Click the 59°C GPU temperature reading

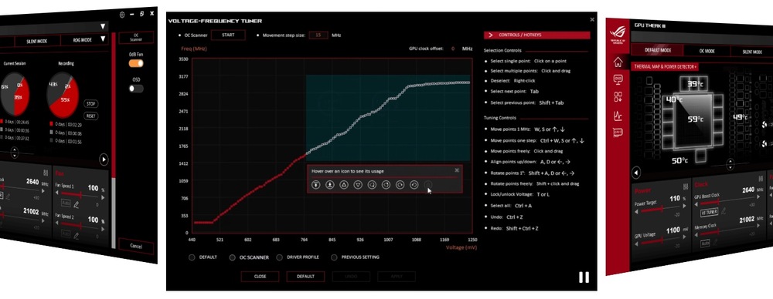pyautogui.click(x=696, y=119)
